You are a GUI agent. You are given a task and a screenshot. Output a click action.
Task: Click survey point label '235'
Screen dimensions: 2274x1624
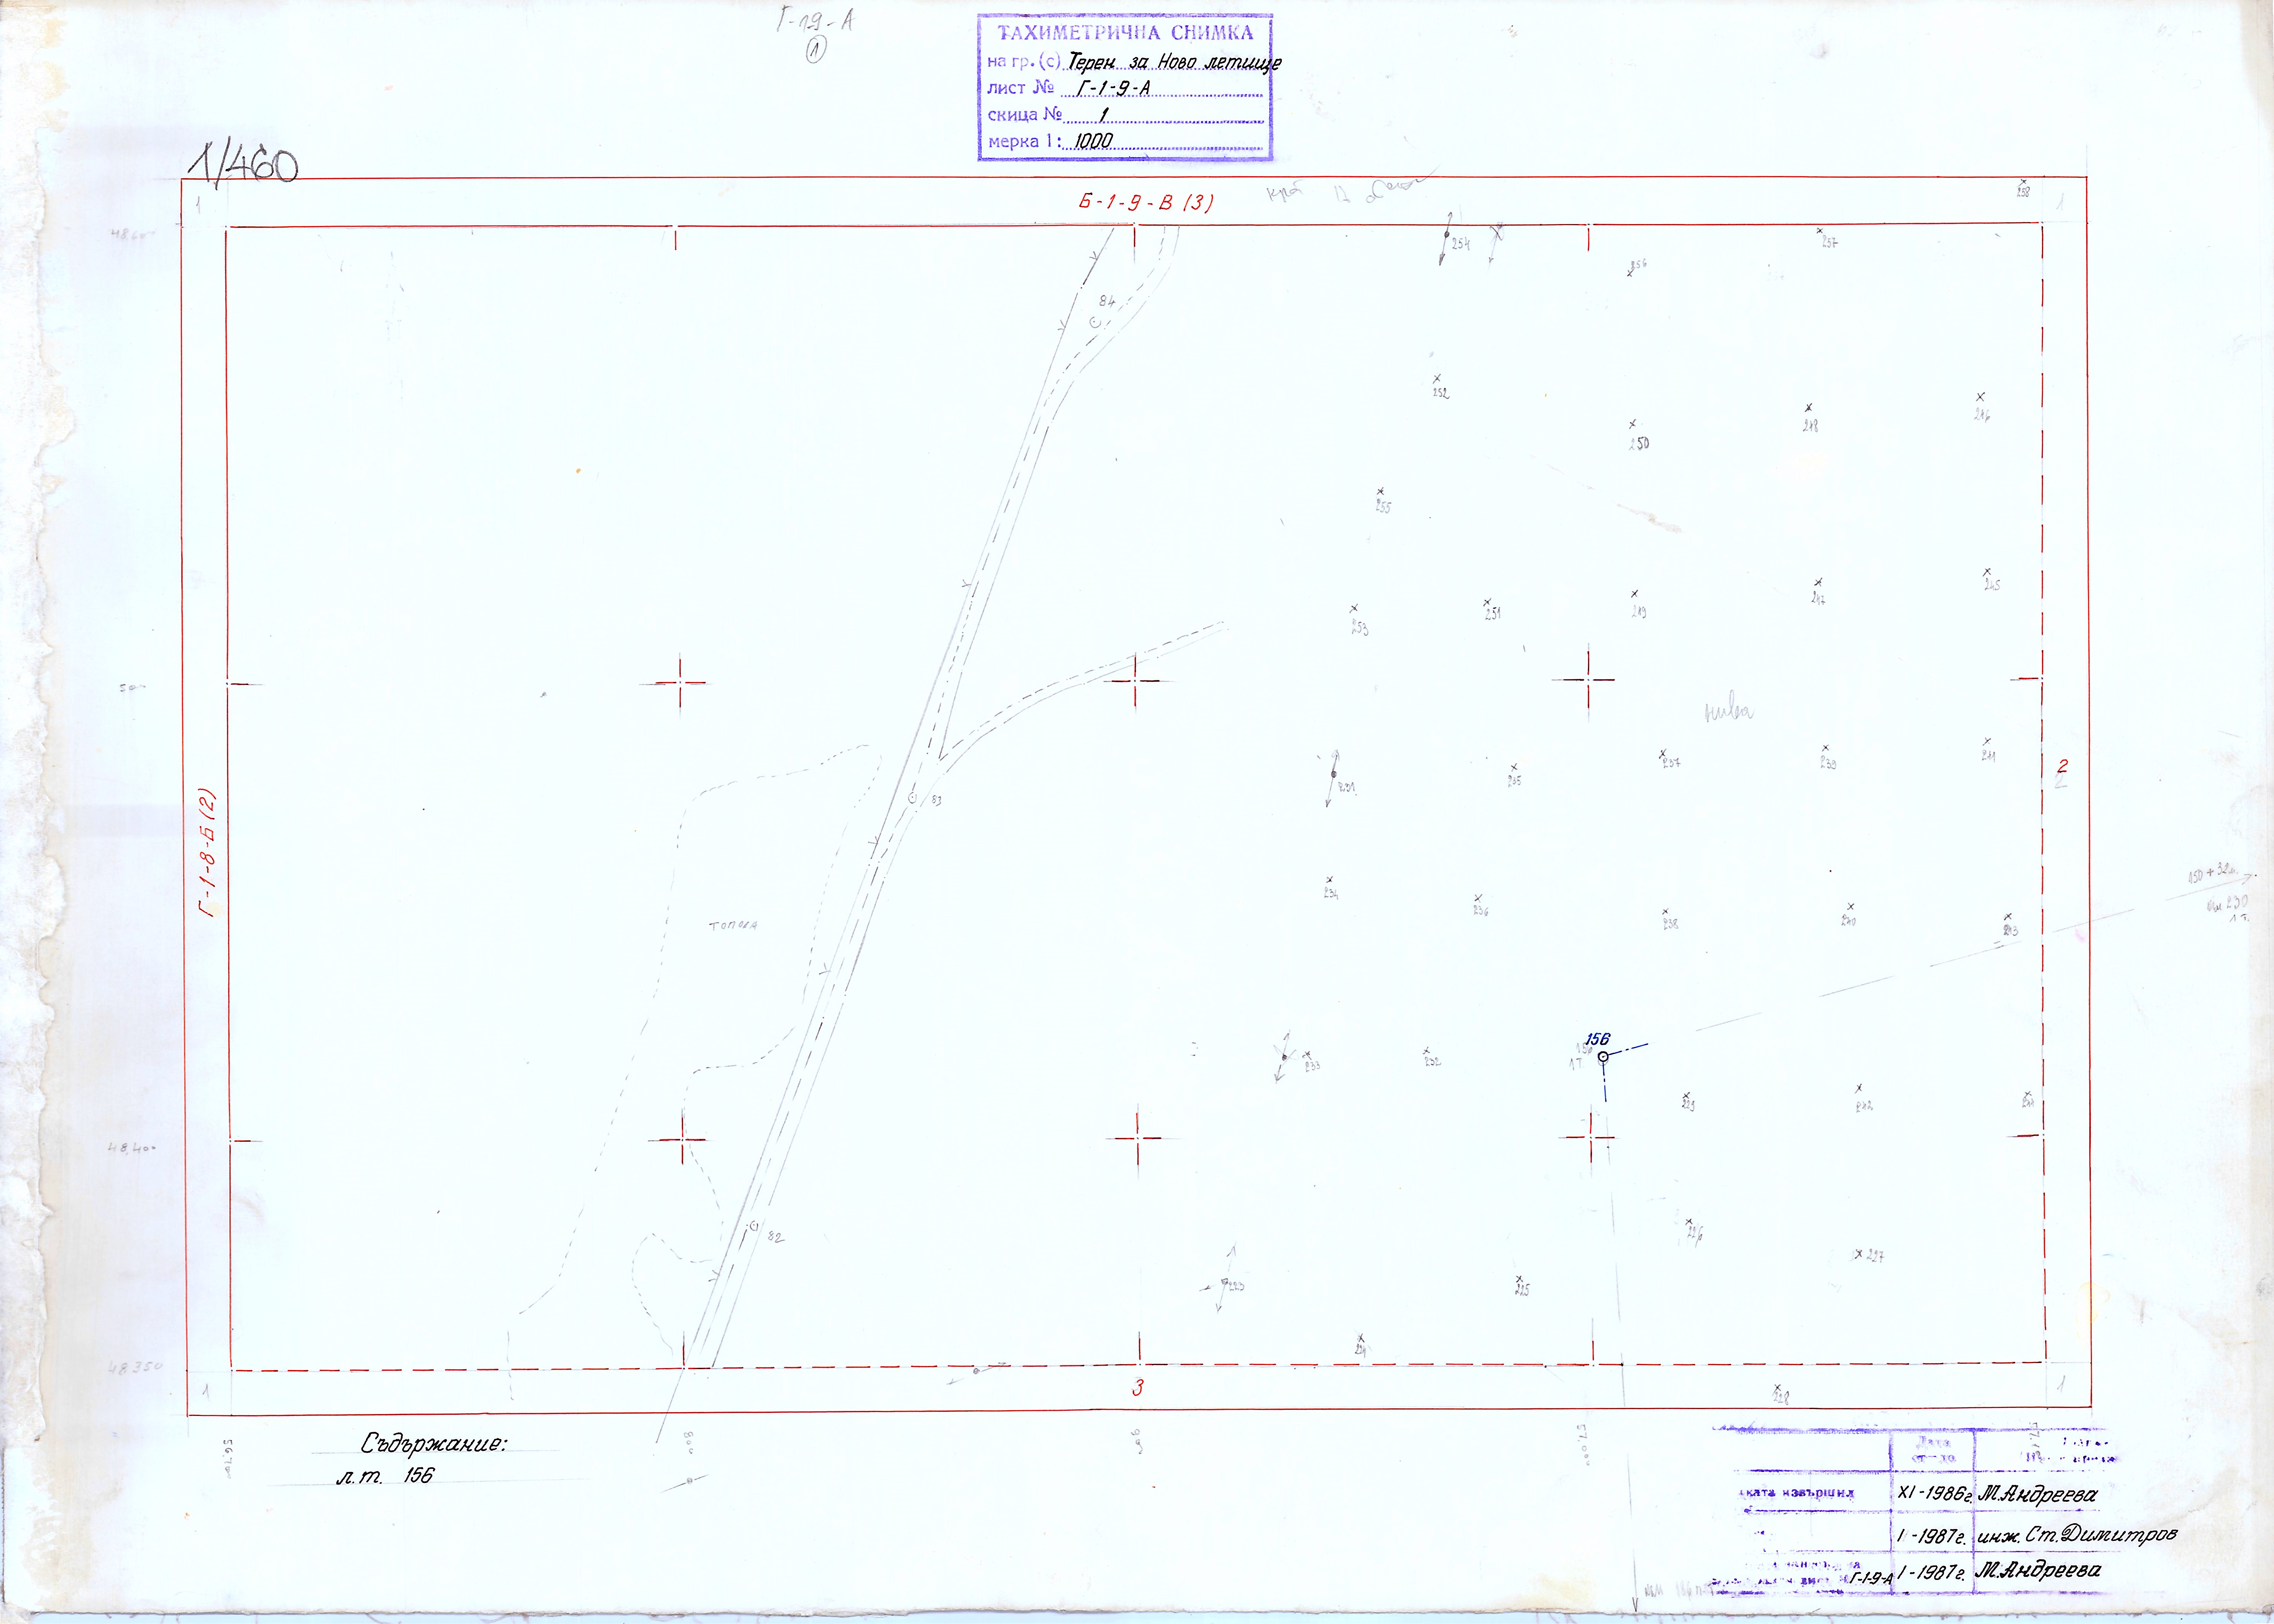[x=1514, y=780]
